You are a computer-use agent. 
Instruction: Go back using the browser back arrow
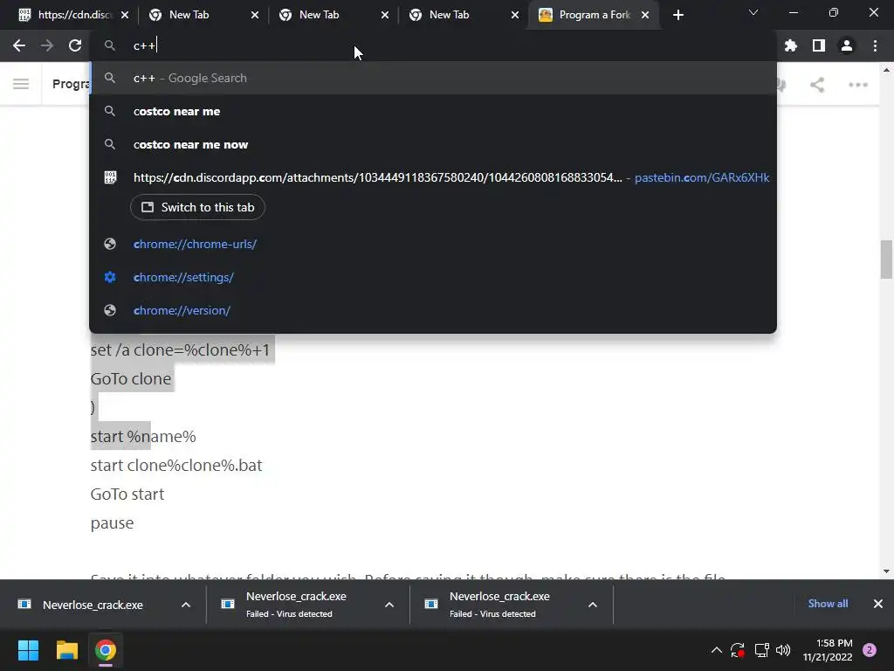tap(19, 45)
